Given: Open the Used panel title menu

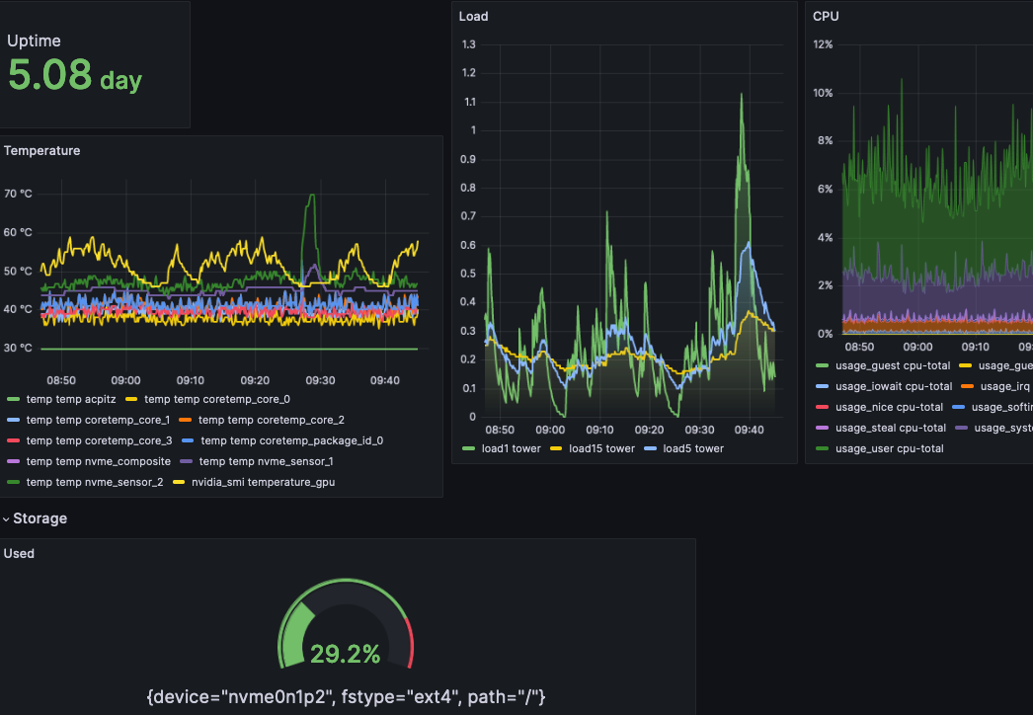Looking at the screenshot, I should [x=18, y=553].
